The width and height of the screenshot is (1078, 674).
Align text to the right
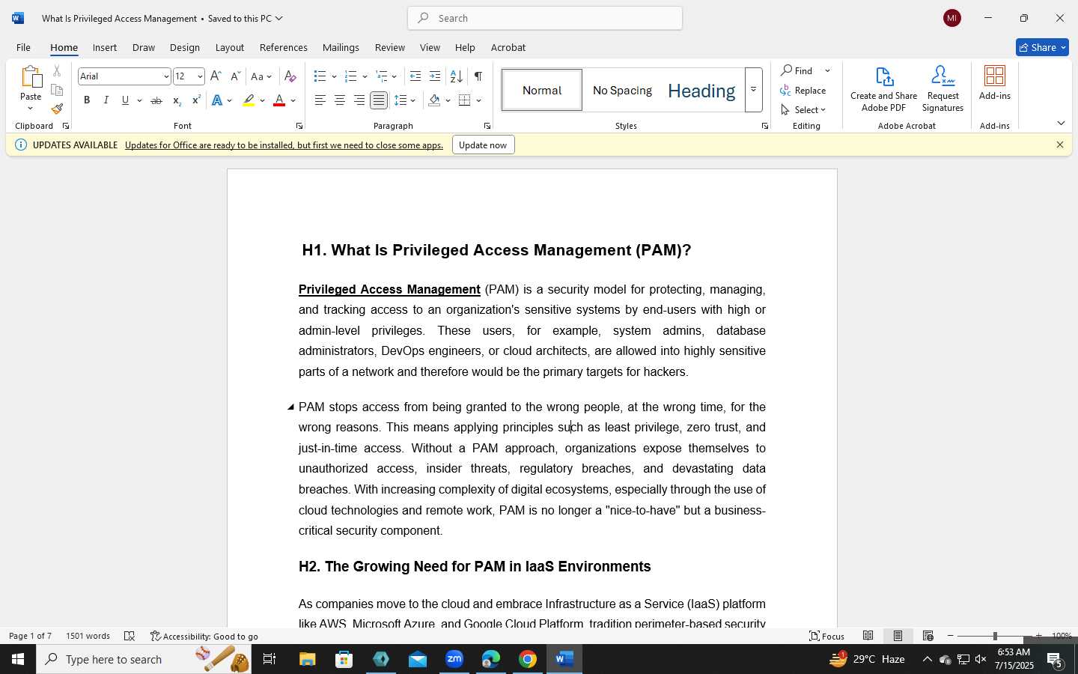tap(359, 100)
